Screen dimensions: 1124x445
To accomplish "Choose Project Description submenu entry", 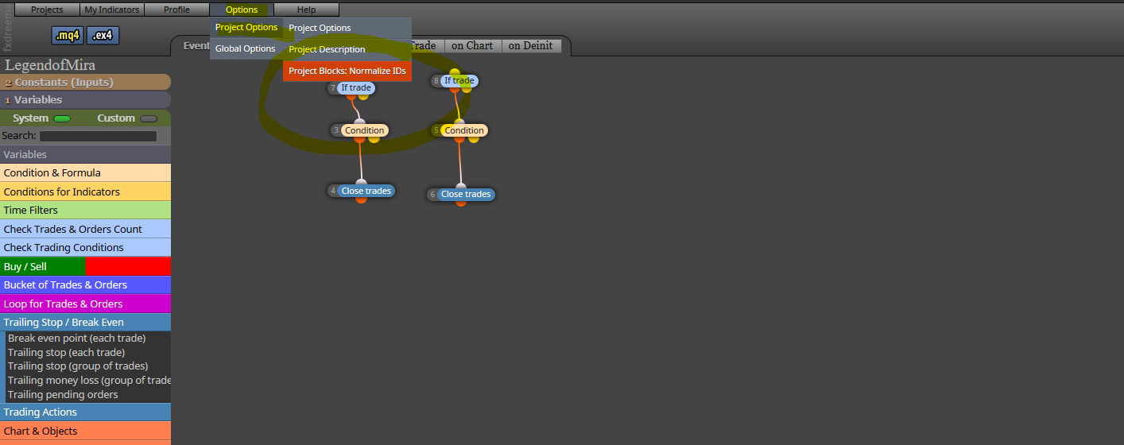I will click(347, 49).
